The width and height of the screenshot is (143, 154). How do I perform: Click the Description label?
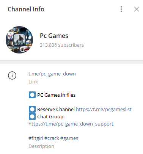[41, 146]
